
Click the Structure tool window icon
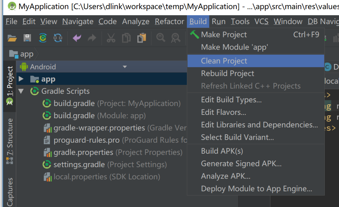click(9, 161)
